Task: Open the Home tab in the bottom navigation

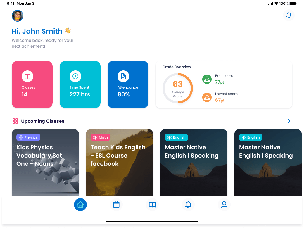Action: tap(80, 205)
